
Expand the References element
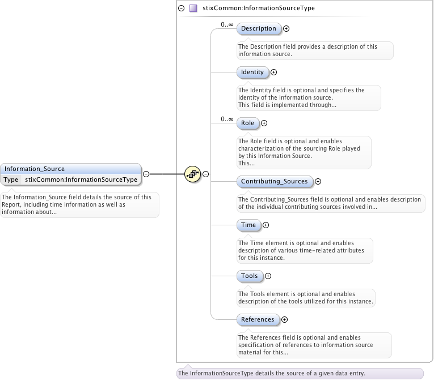[284, 319]
